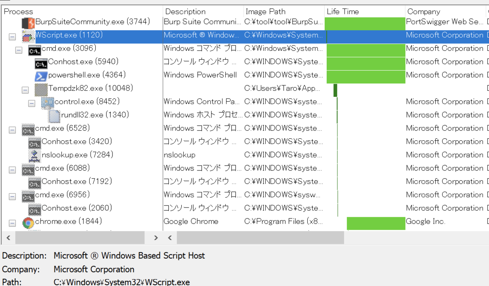Select the chrome.exe (1844) process name
Viewport: 489px width, 286px height.
[68, 221]
